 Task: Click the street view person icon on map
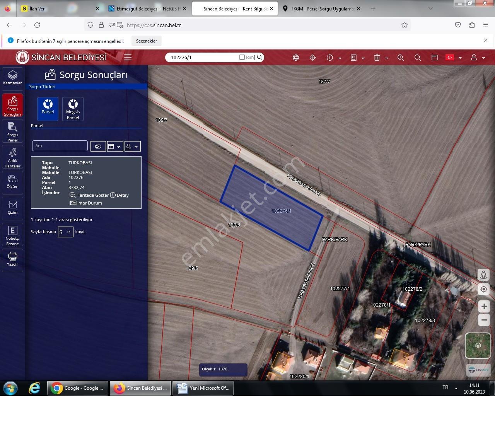(483, 275)
